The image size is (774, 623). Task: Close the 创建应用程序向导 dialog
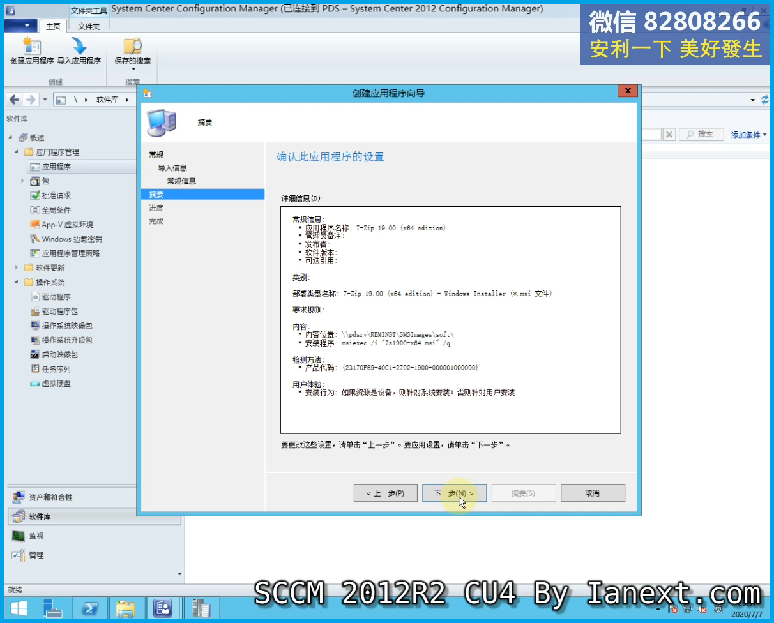tap(628, 91)
